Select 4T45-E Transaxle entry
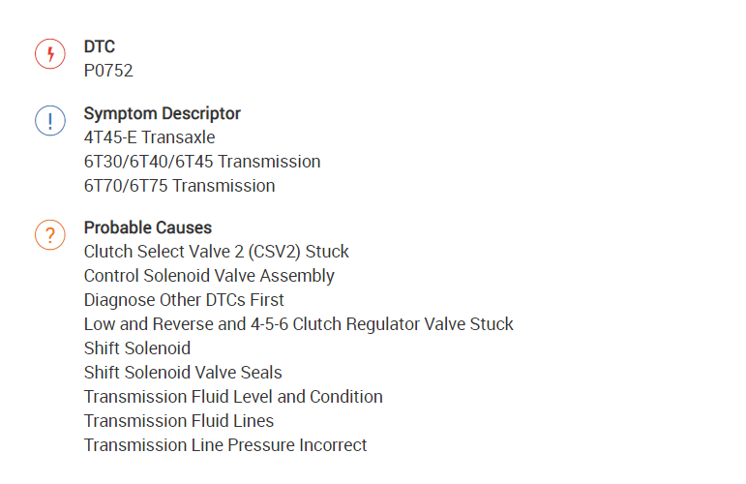746x484 pixels. 149,137
